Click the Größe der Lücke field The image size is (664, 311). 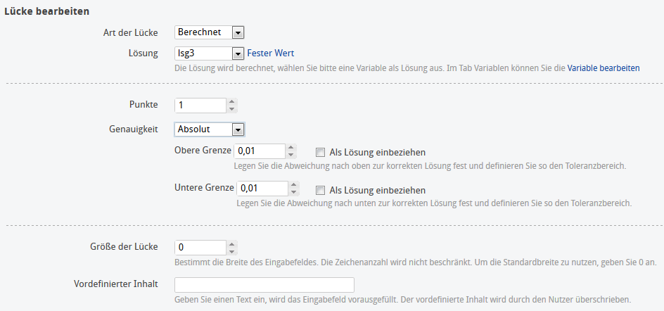point(200,248)
